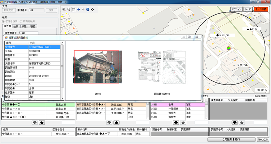The width and height of the screenshot is (271, 144).
Task: Select the 居住者検索 radio button
Action: pos(4,21)
